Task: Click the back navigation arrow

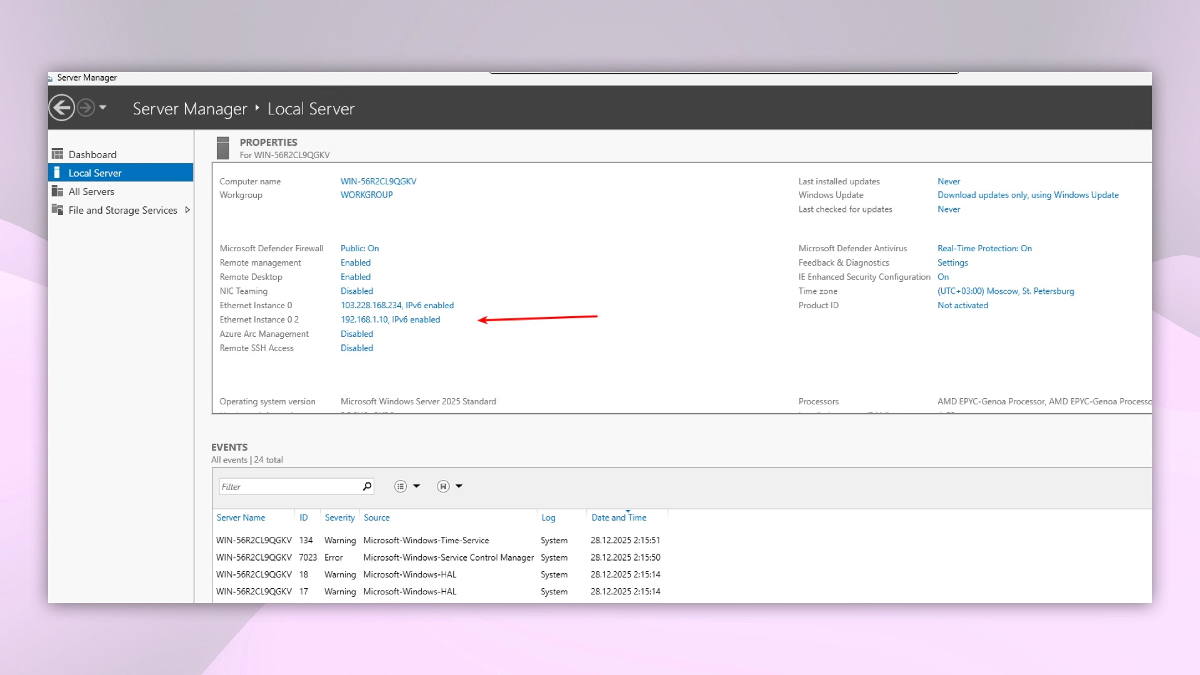Action: pos(61,107)
